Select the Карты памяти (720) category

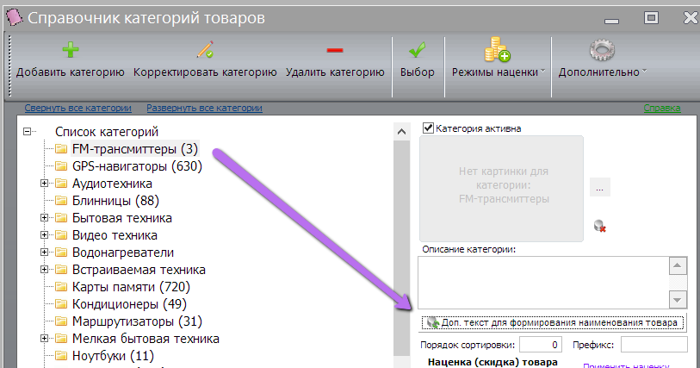[131, 287]
